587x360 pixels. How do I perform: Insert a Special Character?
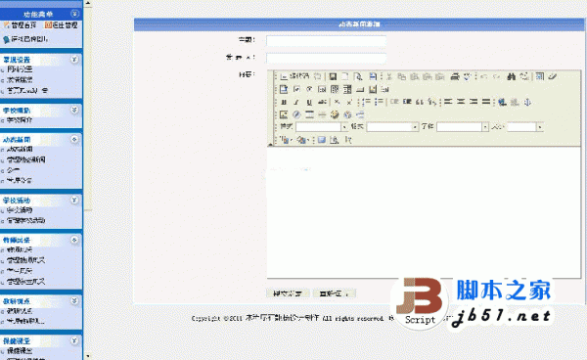(347, 114)
